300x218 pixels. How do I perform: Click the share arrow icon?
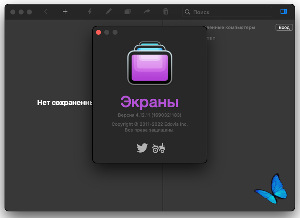click(147, 12)
